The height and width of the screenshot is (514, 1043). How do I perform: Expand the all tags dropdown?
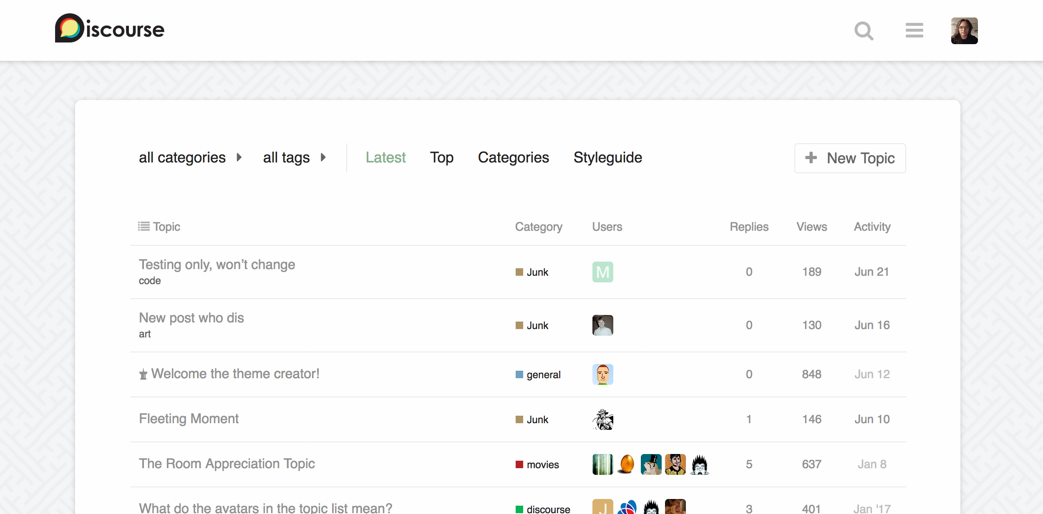[294, 157]
